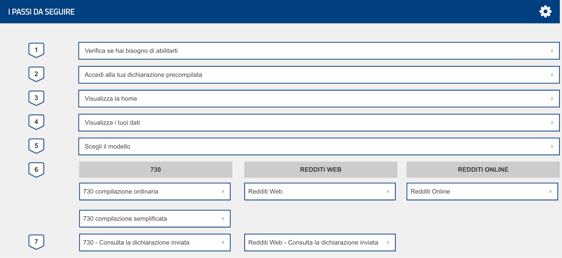Screen dimensions: 562x258
Task: Select the 730 column header
Action: click(x=156, y=170)
